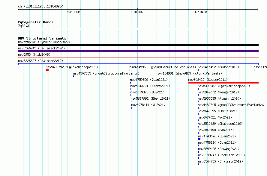267x176 pixels.
Task: Click nsv3415412 (Audano2019) label
Action: [218, 67]
